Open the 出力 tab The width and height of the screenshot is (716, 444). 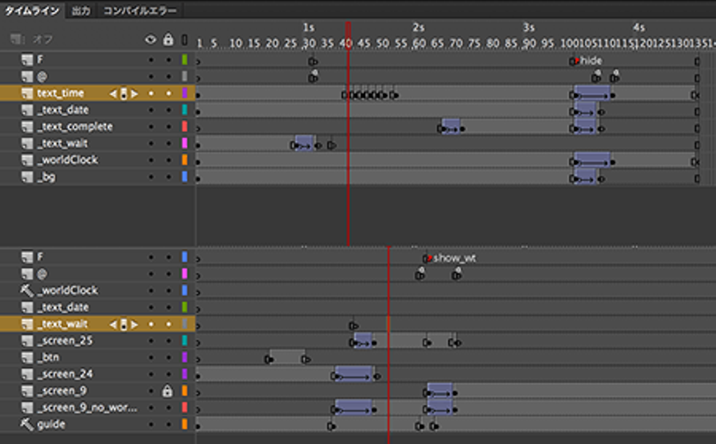pos(81,10)
